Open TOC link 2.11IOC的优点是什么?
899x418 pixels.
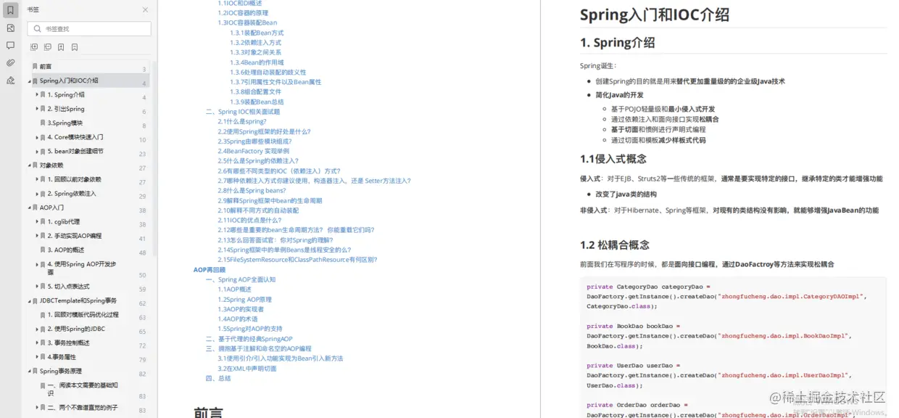pos(249,220)
